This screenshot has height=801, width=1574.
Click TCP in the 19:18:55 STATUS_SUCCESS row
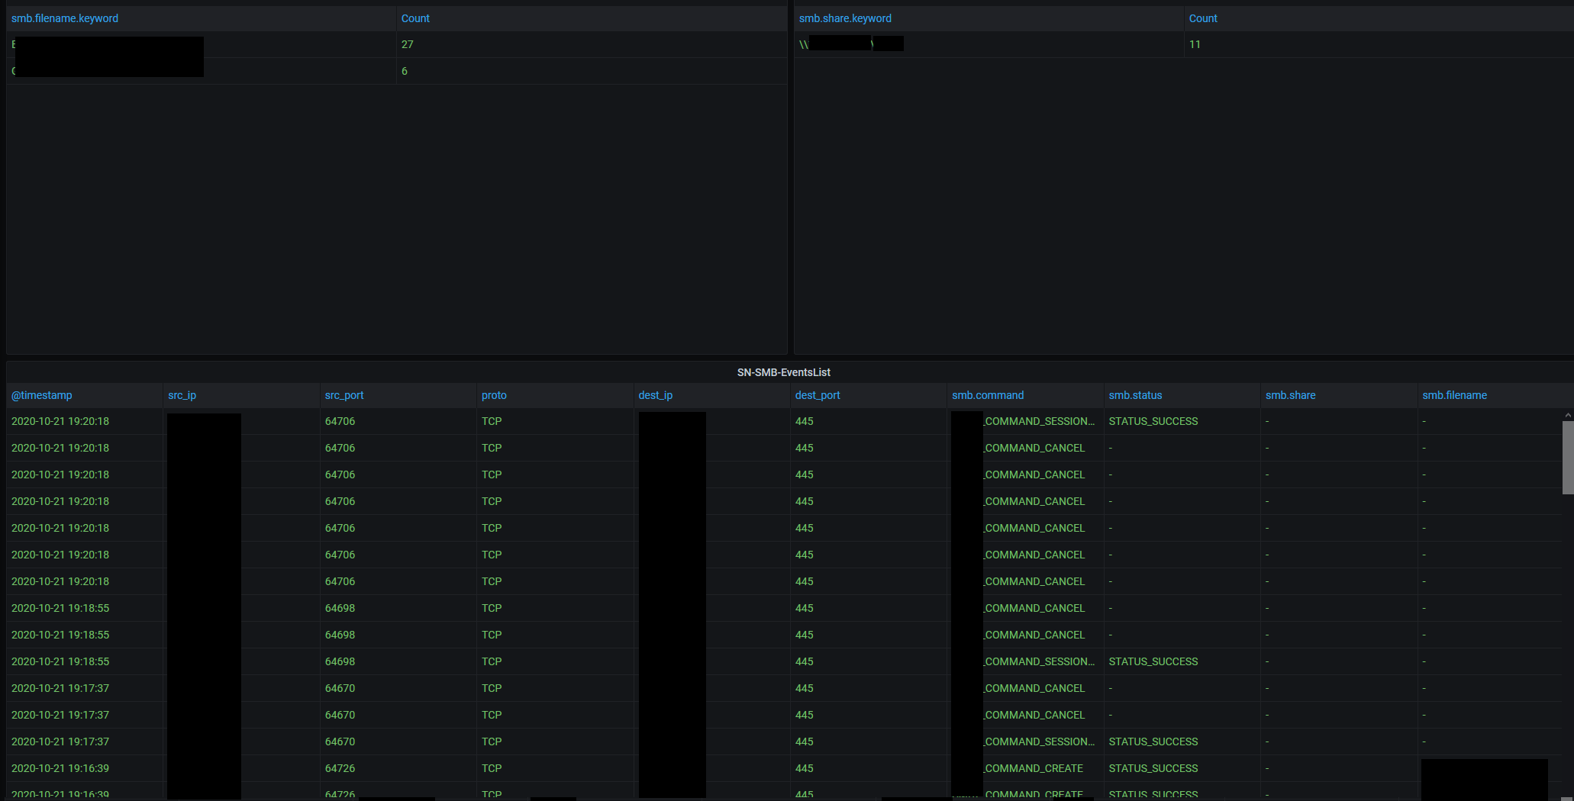492,661
